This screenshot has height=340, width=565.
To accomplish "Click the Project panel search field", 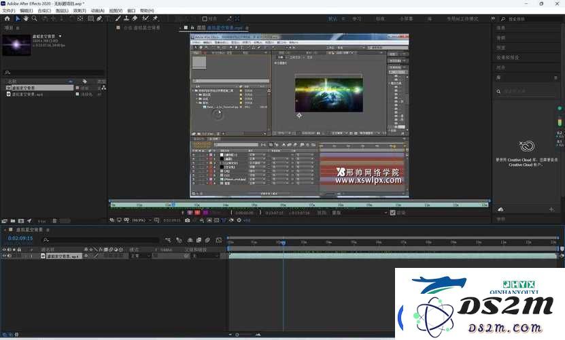I will (x=54, y=72).
